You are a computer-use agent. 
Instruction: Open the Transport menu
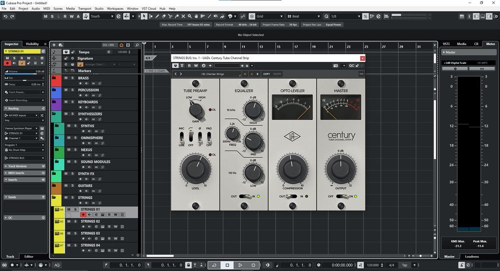(84, 8)
